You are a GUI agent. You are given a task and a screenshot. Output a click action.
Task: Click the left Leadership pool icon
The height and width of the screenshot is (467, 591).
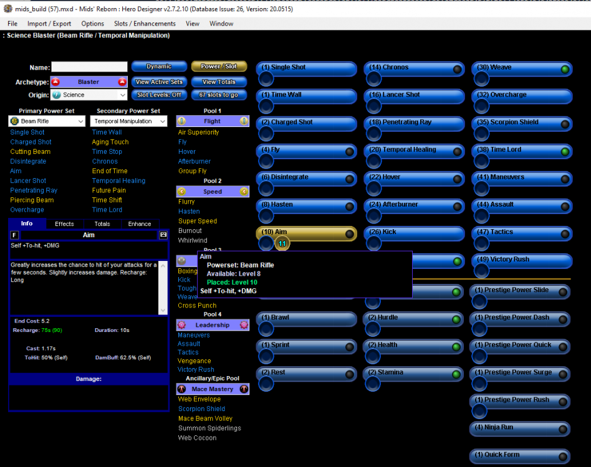tap(182, 325)
